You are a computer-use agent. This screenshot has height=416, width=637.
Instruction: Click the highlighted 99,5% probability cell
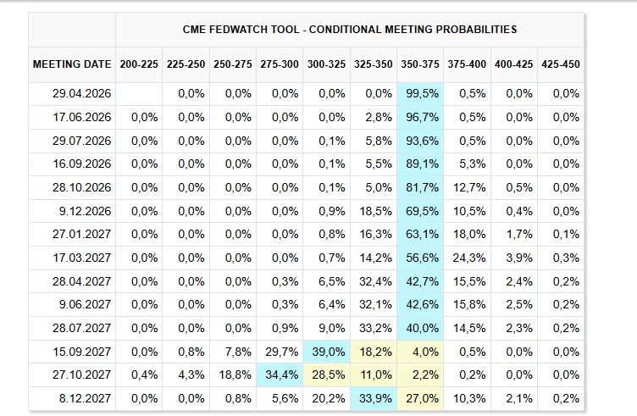[x=421, y=94]
